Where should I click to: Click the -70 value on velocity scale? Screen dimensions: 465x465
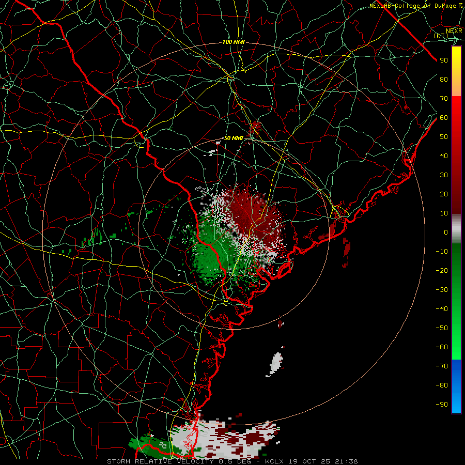pos(442,366)
